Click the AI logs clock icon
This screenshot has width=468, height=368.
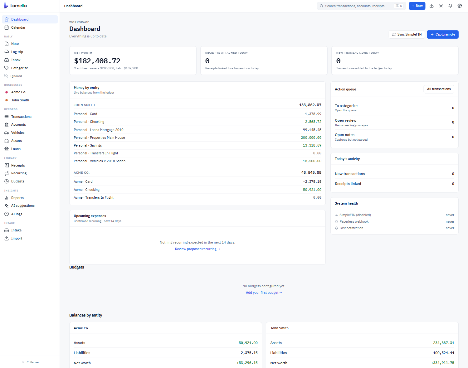7,214
